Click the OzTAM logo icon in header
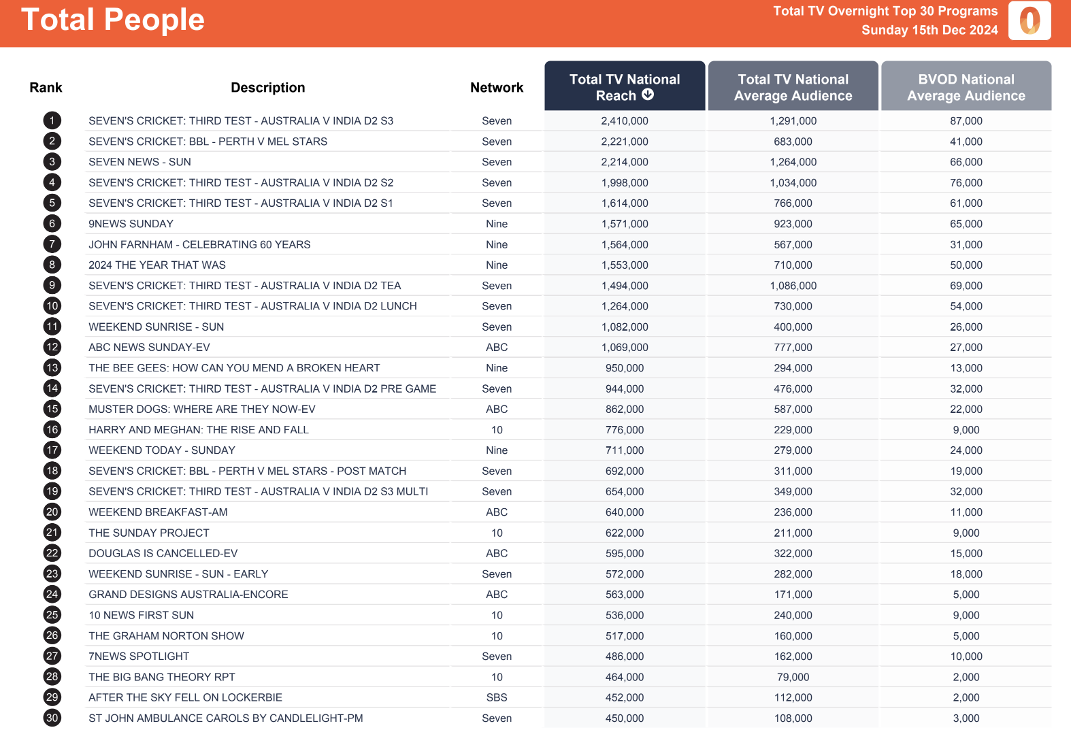Image resolution: width=1071 pixels, height=747 pixels. coord(1029,20)
